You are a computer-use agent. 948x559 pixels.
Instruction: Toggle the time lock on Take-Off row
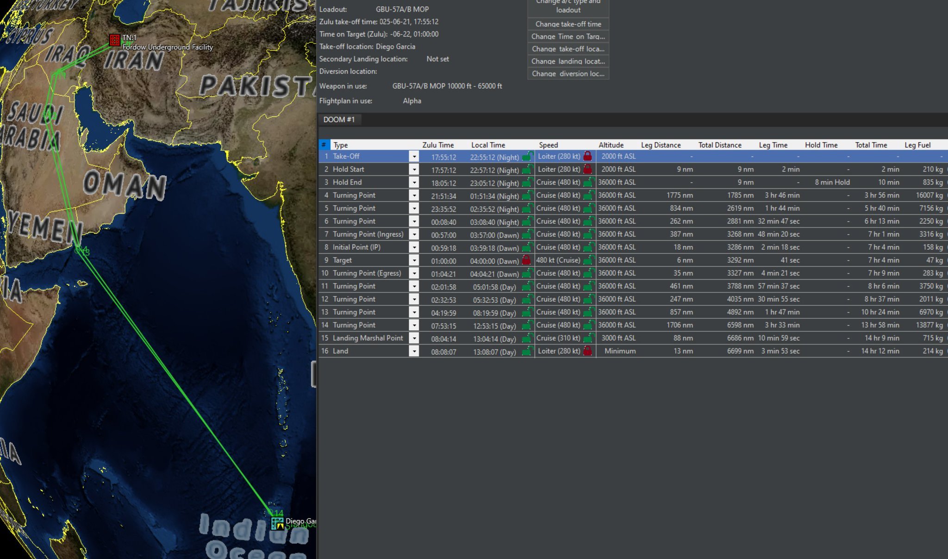tap(527, 157)
